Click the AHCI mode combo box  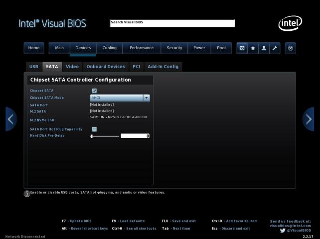pos(116,98)
